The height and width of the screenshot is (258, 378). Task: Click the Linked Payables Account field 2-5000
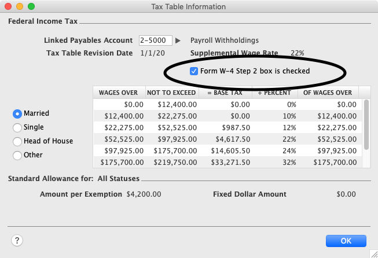point(156,40)
